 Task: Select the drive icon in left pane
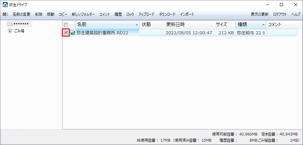[x=10, y=24]
